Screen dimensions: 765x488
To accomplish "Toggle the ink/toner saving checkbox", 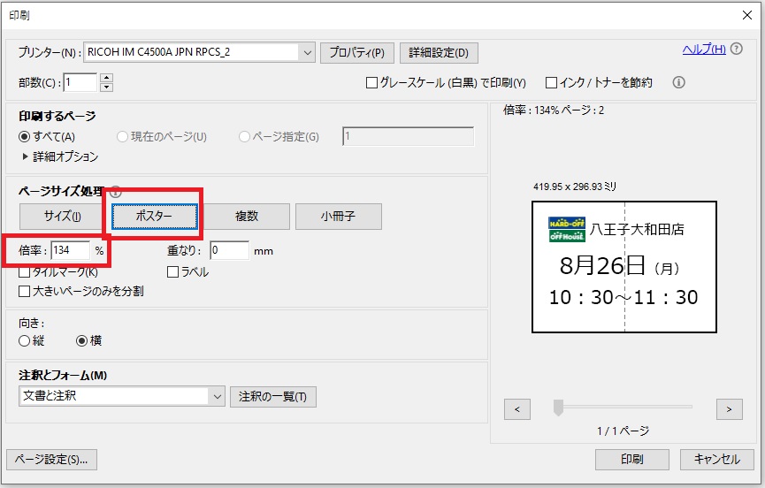I will 551,83.
